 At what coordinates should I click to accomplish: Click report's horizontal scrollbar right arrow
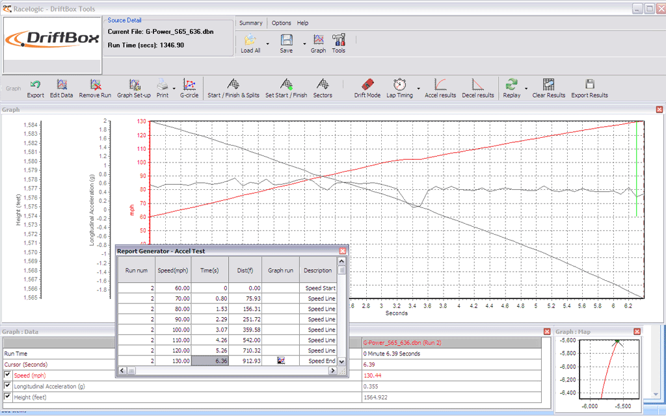tap(332, 370)
